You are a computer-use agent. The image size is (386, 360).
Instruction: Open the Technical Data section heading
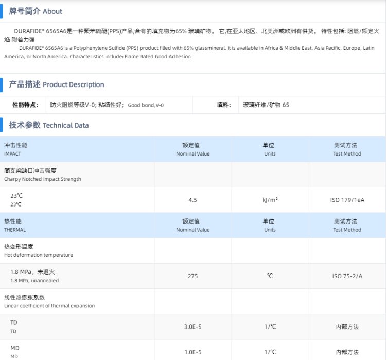(49, 125)
